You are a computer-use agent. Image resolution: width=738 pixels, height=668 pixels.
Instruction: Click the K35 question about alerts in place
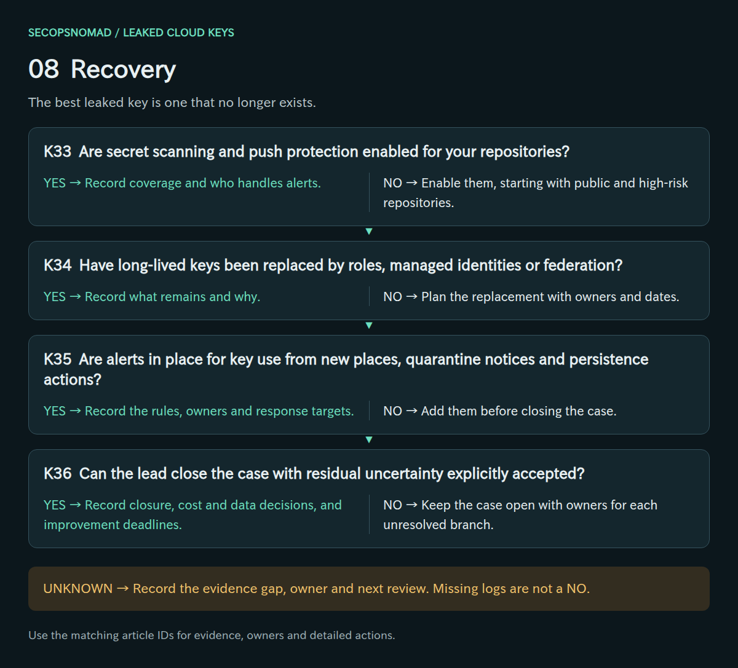click(346, 369)
